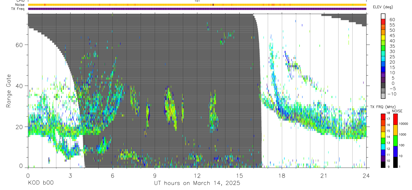412x190 pixels.
Task: Click the UT hours date caption
Action: (x=197, y=183)
